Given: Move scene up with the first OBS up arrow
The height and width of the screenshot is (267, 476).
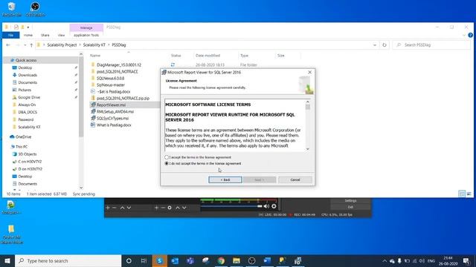Looking at the screenshot, I should (122, 208).
